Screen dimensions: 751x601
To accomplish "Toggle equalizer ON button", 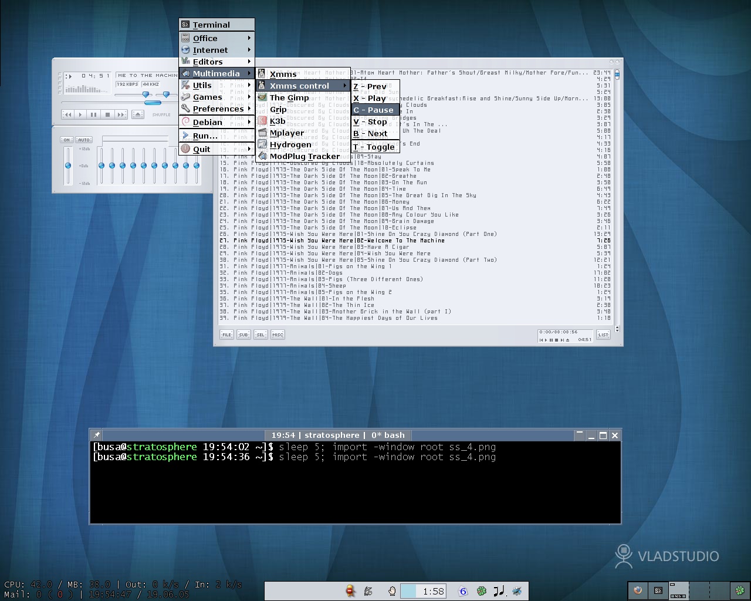I will tap(67, 140).
